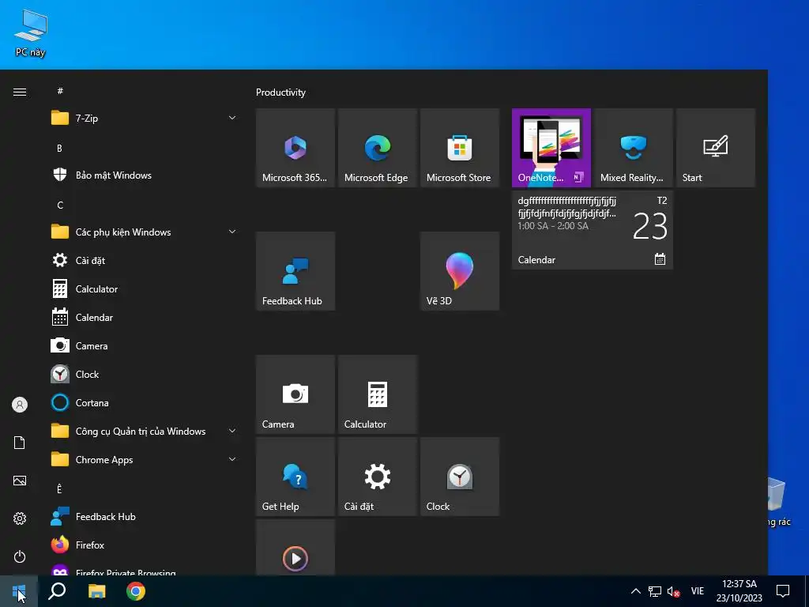
Task: Open the notification action center
Action: [x=783, y=591]
